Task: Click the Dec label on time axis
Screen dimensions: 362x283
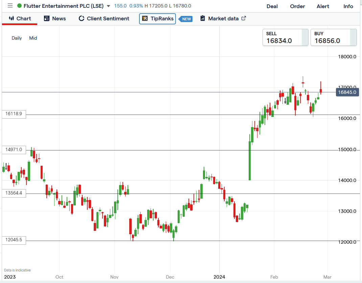Action: coord(170,277)
